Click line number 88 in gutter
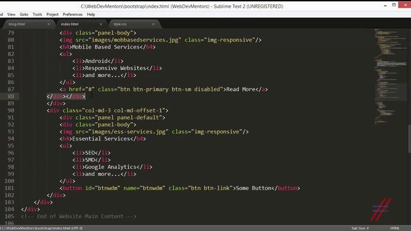The image size is (411, 231). click(11, 96)
